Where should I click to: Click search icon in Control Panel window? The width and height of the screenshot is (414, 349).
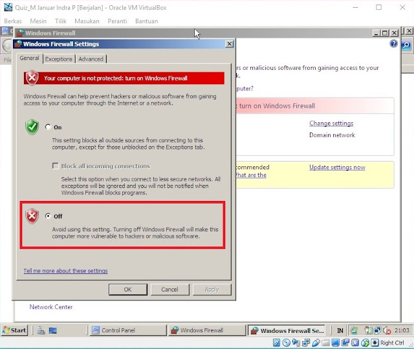point(406,45)
